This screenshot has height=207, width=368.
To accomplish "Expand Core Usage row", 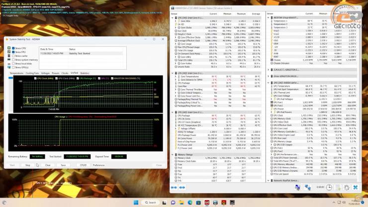I will tap(176, 44).
